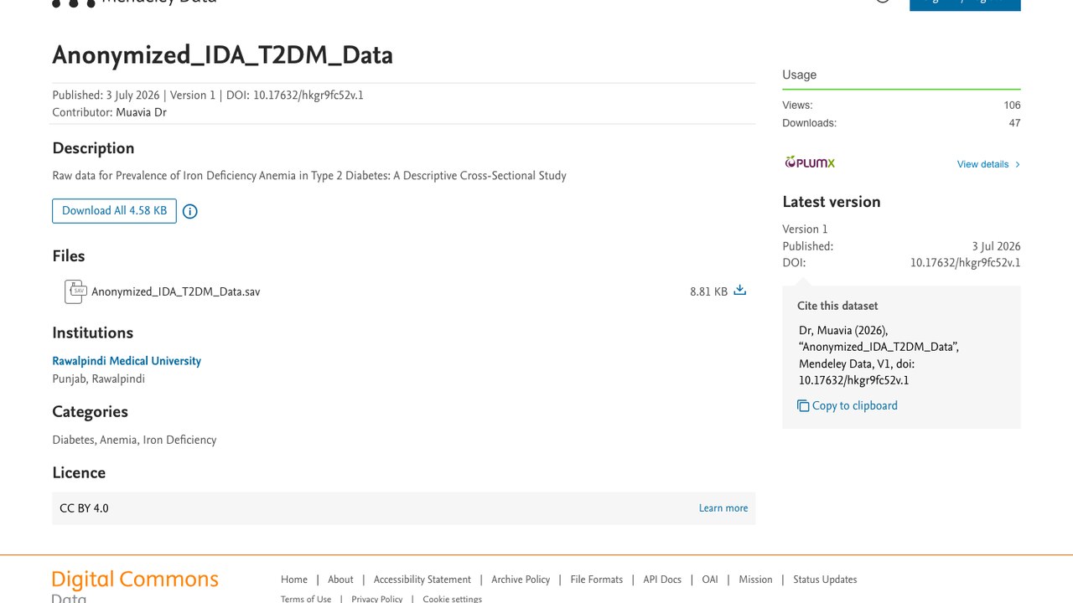The height and width of the screenshot is (603, 1073).
Task: Open the About footer link
Action: click(x=340, y=580)
